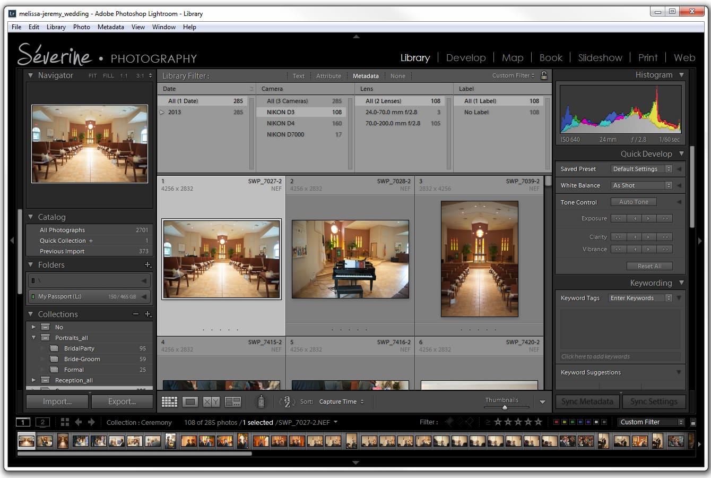Select the Grid view icon
The image size is (711, 478).
point(169,402)
